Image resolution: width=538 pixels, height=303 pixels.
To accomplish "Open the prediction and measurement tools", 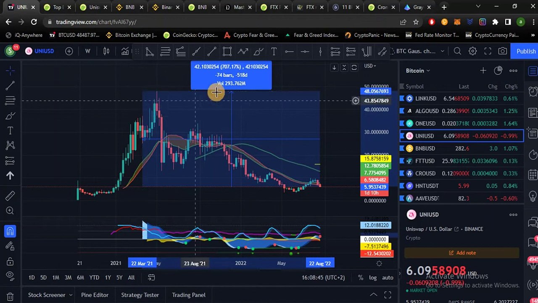I will coord(10,160).
